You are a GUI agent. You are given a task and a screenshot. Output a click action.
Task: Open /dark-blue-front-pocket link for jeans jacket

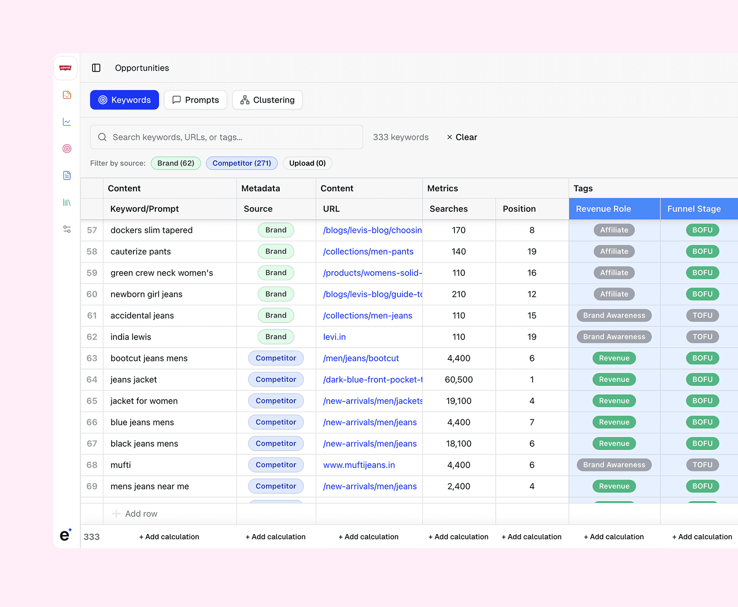click(x=372, y=380)
